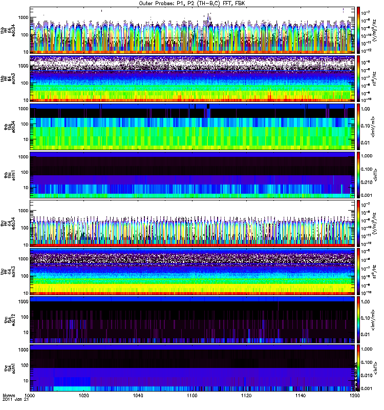Click the "hhmm" axis unit label

9,395
